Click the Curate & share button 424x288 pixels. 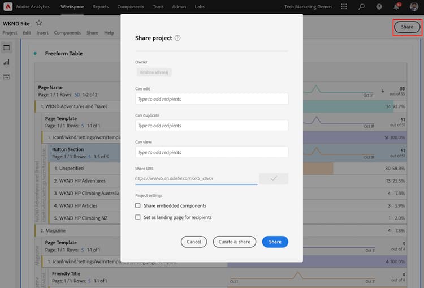[234, 242]
